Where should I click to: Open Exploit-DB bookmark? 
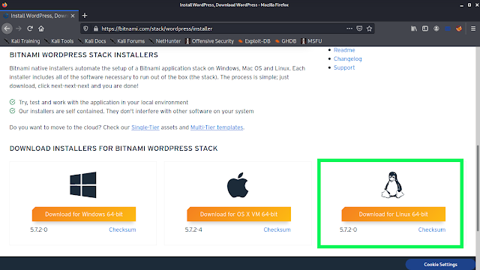[254, 41]
